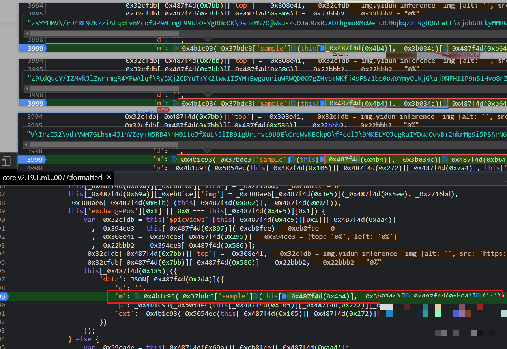This screenshot has height=349, width=507.
Task: Click inline breakpoint arrow before _0x4b1c93 in red box
Action: point(137,296)
